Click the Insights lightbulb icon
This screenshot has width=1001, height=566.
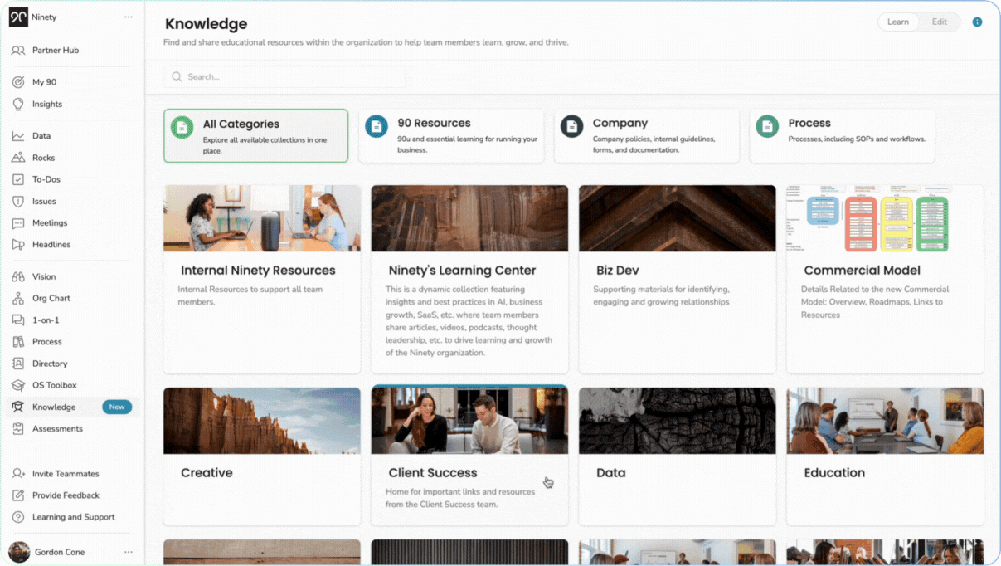tap(18, 104)
